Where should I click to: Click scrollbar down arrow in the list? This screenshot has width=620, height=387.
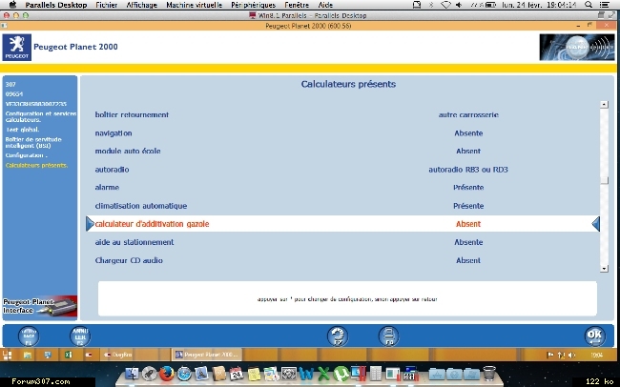604,269
